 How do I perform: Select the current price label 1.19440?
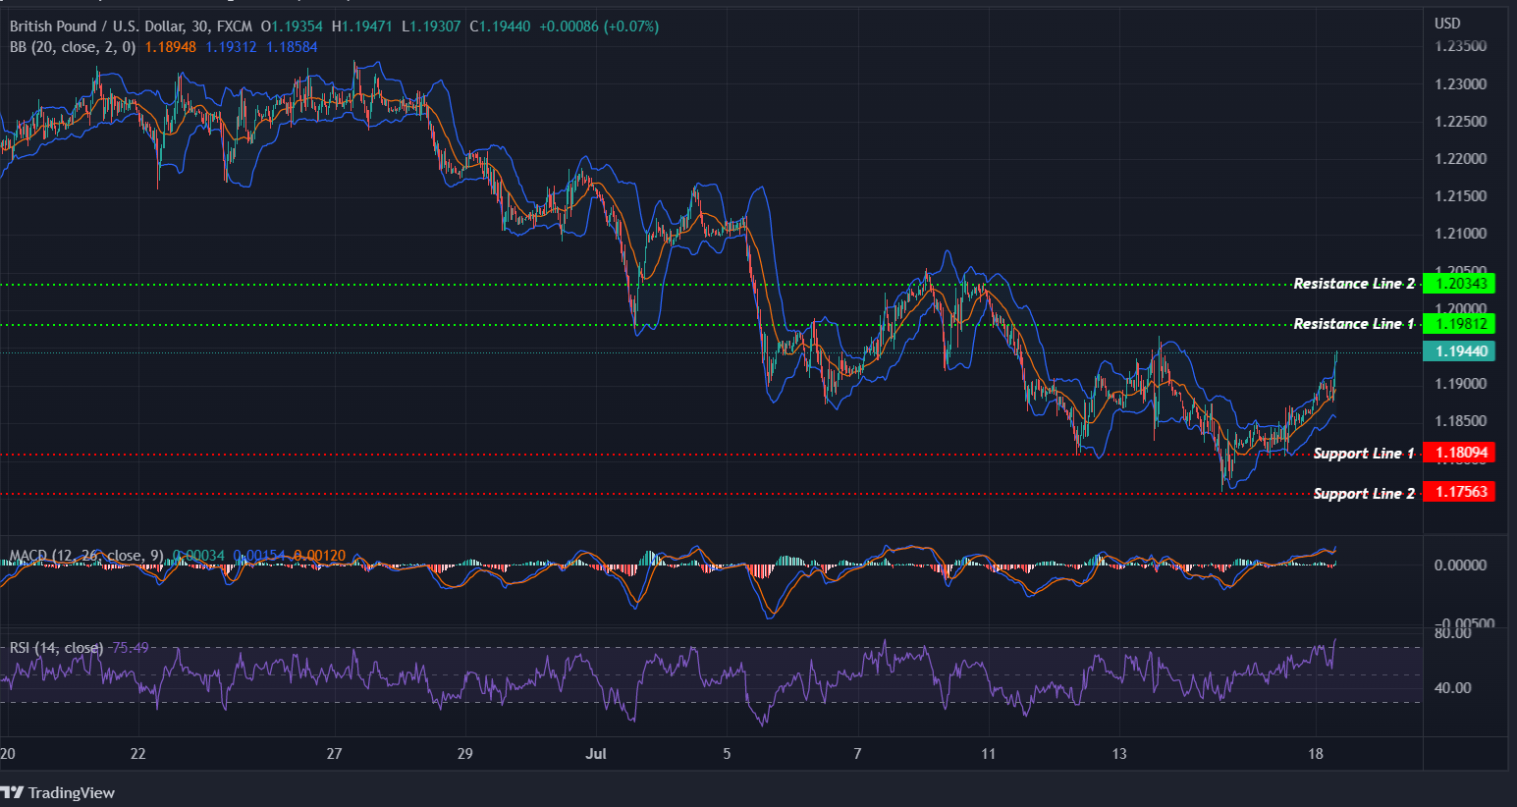(x=1459, y=350)
